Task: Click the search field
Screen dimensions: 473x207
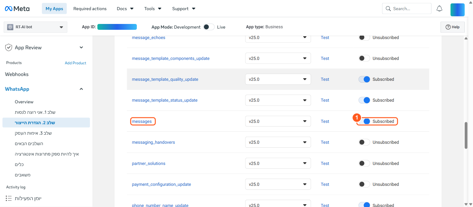Action: tap(406, 9)
